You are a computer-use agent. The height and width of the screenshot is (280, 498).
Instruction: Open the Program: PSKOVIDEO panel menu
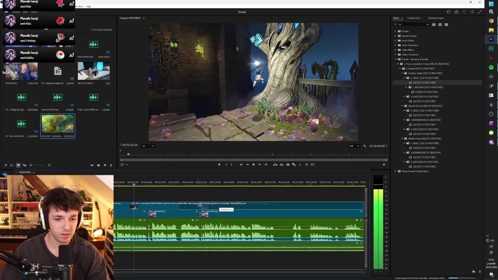tap(144, 18)
